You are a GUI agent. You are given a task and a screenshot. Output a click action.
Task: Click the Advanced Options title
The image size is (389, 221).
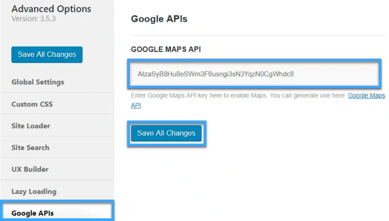(x=51, y=9)
